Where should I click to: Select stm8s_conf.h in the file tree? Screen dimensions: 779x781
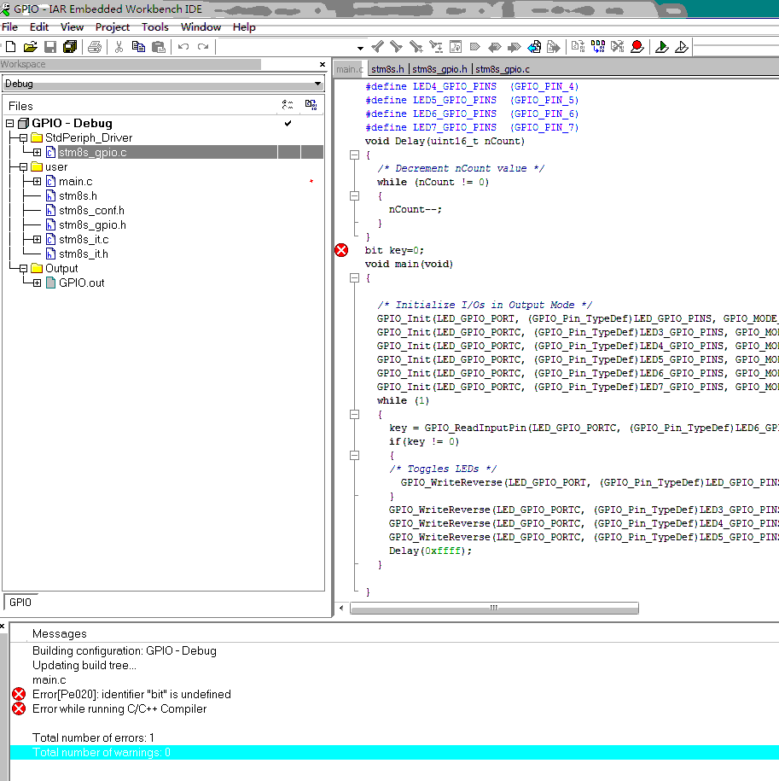click(x=90, y=211)
